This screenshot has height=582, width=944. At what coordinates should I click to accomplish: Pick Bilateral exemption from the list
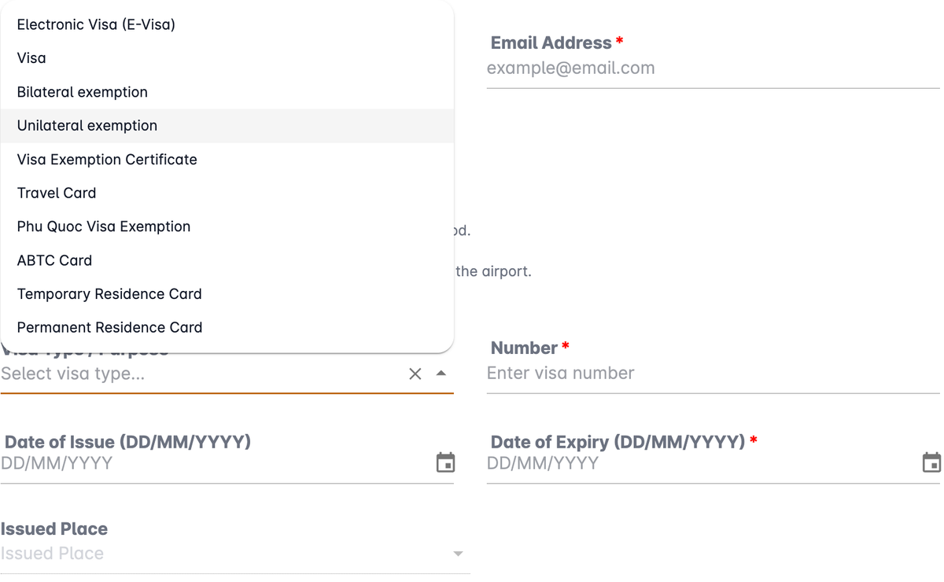click(227, 92)
